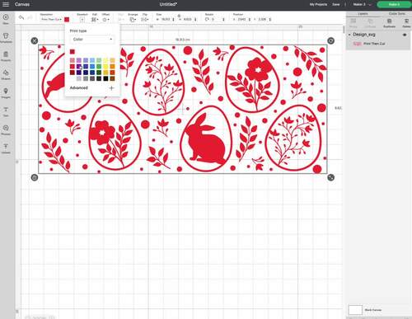Open the Align dropdown in toolbar
412x319 pixels.
[x=121, y=20]
